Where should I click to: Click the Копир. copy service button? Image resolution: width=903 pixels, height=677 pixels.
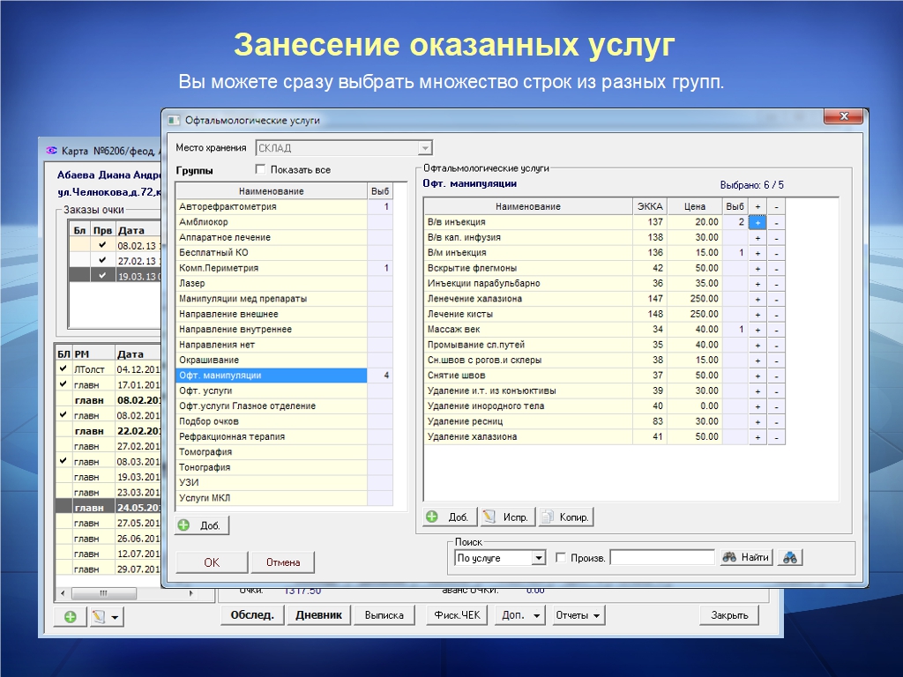pos(565,517)
